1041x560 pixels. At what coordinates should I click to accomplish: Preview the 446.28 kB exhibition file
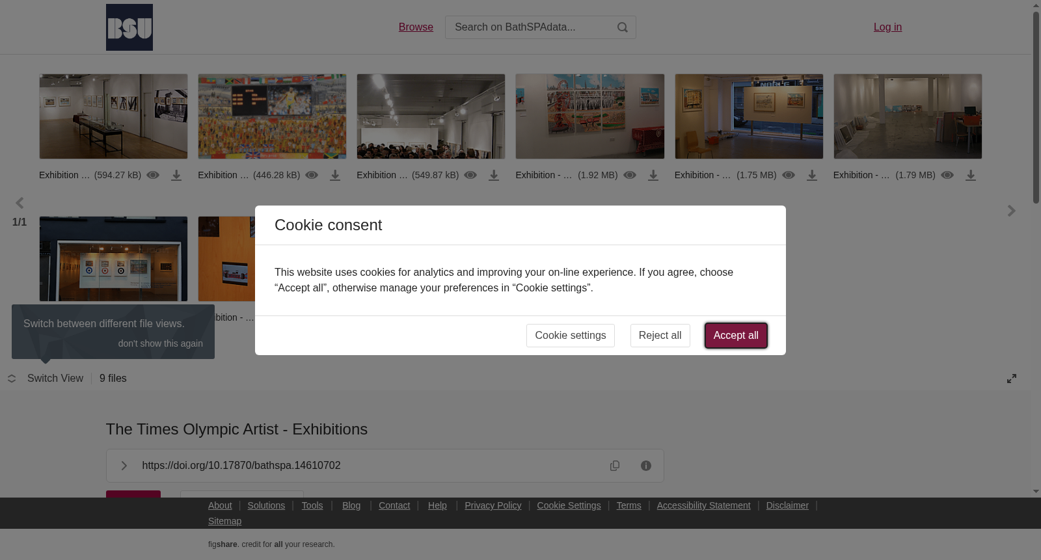coord(312,175)
